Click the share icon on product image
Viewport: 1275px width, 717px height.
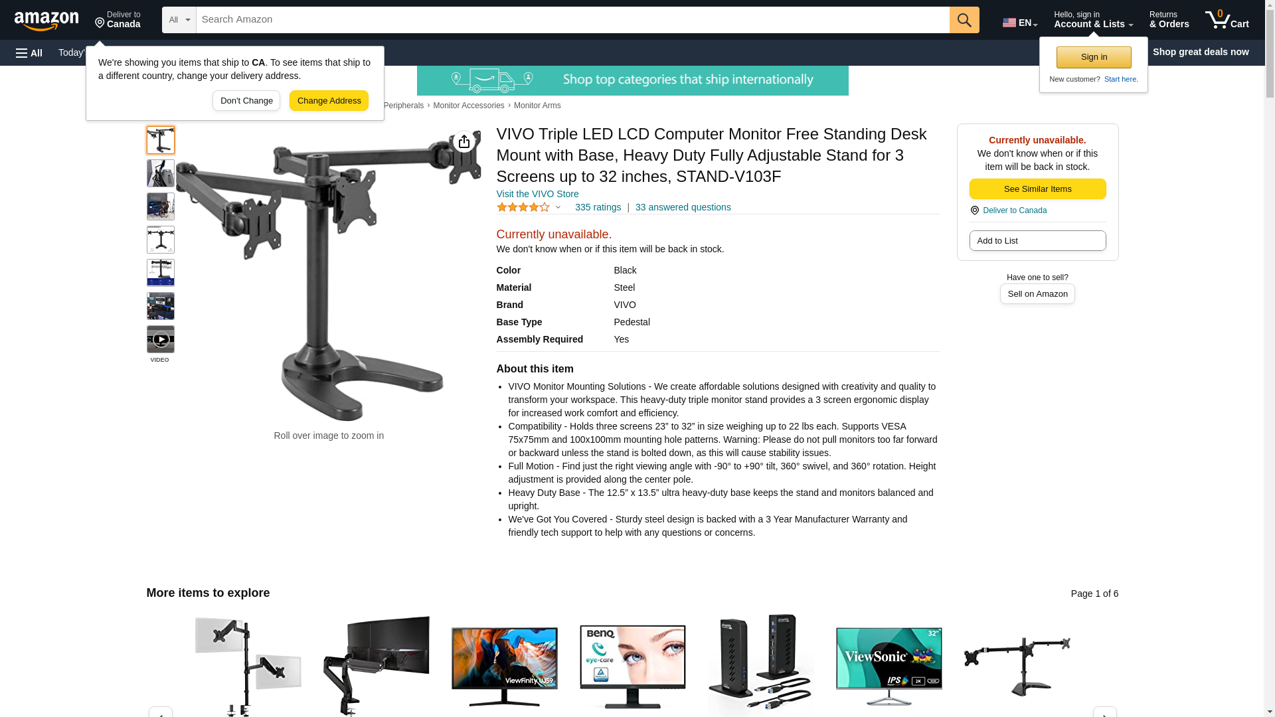point(464,141)
